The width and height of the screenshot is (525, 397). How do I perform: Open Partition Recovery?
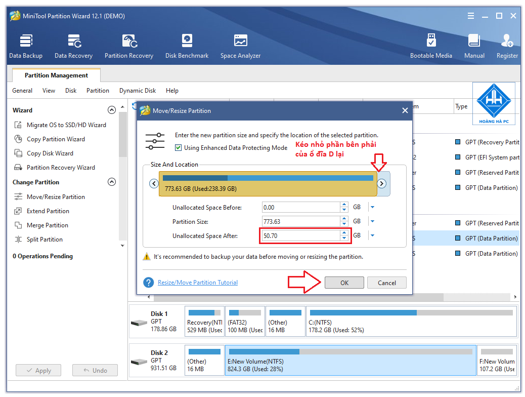pyautogui.click(x=129, y=46)
